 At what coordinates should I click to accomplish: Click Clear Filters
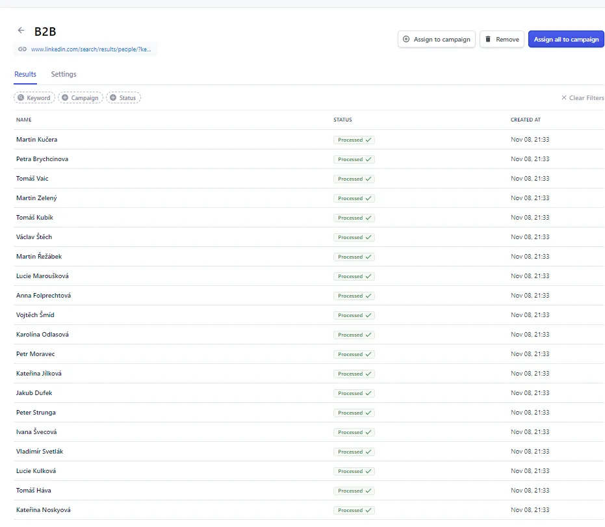[583, 97]
